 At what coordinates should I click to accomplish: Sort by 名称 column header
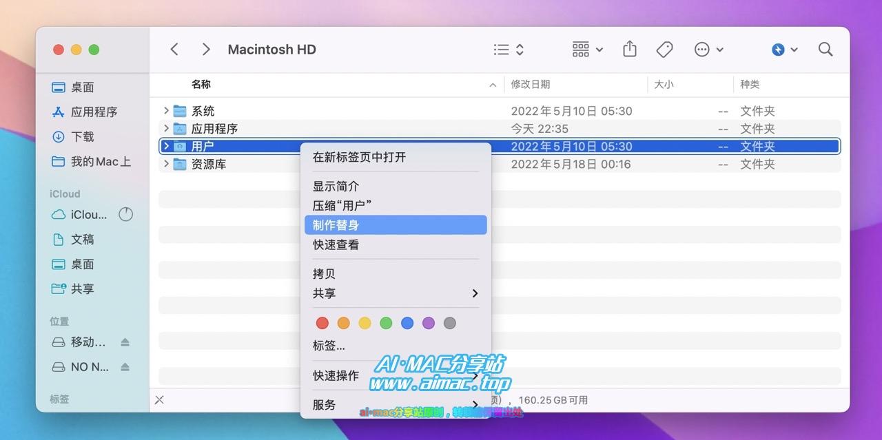201,84
